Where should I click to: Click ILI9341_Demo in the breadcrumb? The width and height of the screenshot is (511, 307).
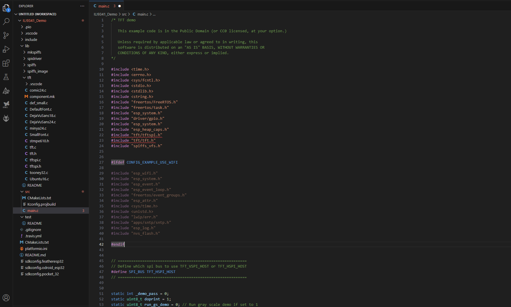[105, 14]
